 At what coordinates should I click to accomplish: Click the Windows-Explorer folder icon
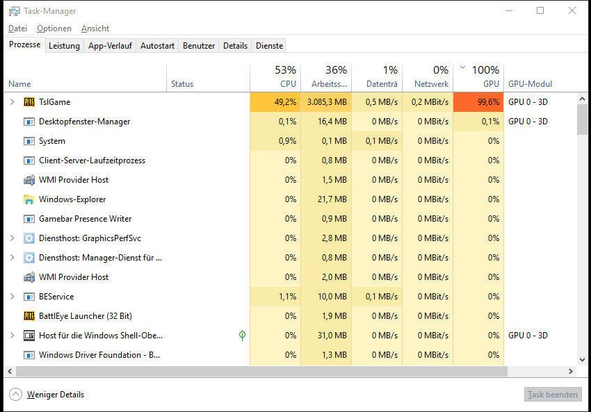[x=29, y=199]
